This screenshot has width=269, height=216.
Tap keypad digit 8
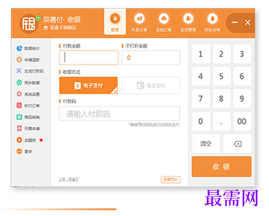click(x=221, y=98)
